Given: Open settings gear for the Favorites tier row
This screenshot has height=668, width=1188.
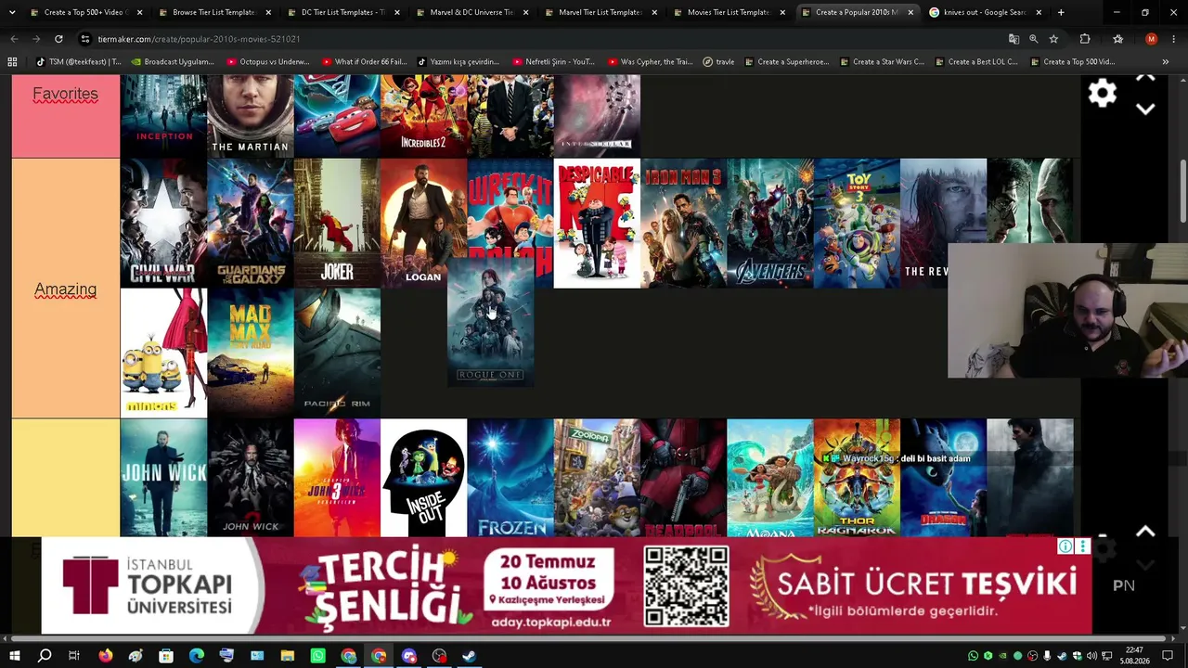Looking at the screenshot, I should (1102, 93).
